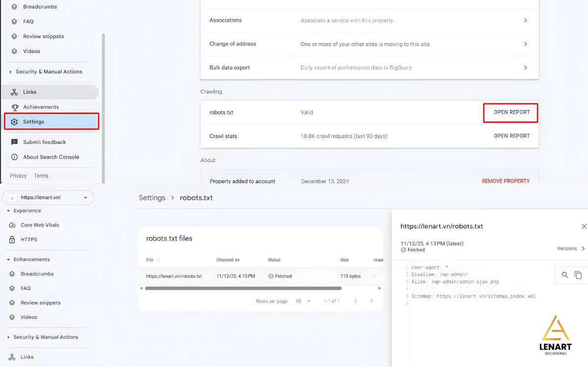
Task: Open the Bulk data export row
Action: 369,68
